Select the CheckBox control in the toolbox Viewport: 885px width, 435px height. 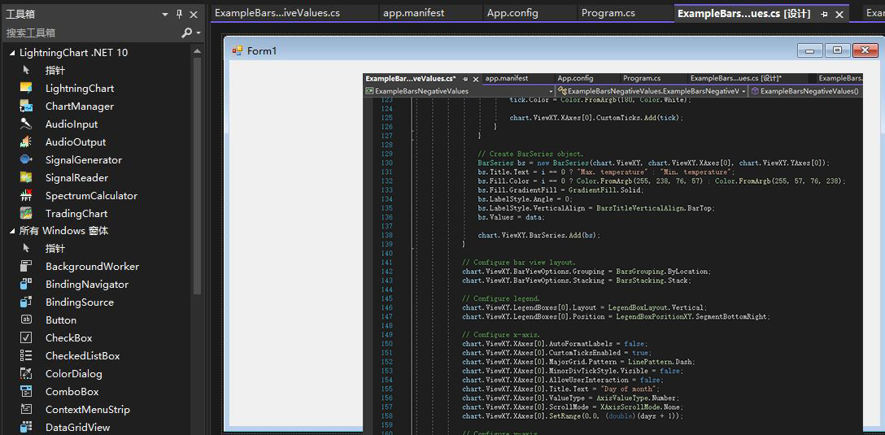point(69,338)
